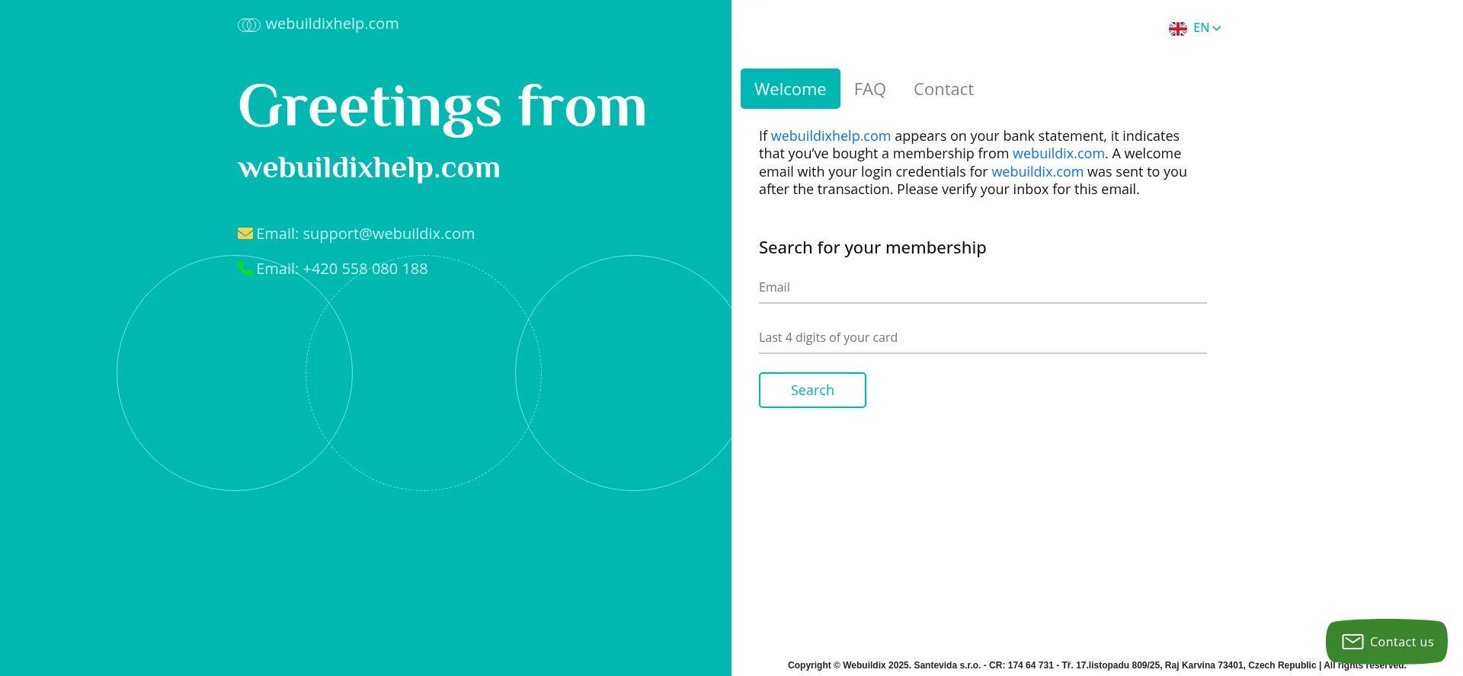The height and width of the screenshot is (676, 1463).
Task: Click the Last 4 digits of your card field
Action: pyautogui.click(x=982, y=338)
